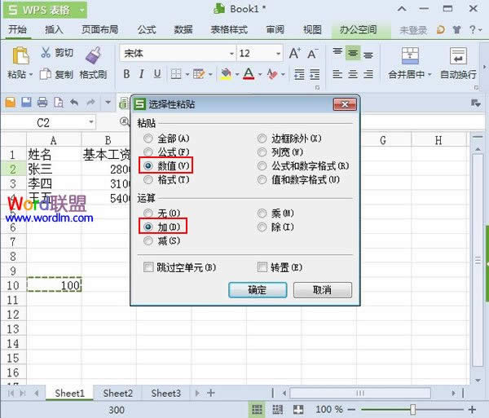Toggle Bold formatting
Screen dimensions: 489x418
point(126,74)
